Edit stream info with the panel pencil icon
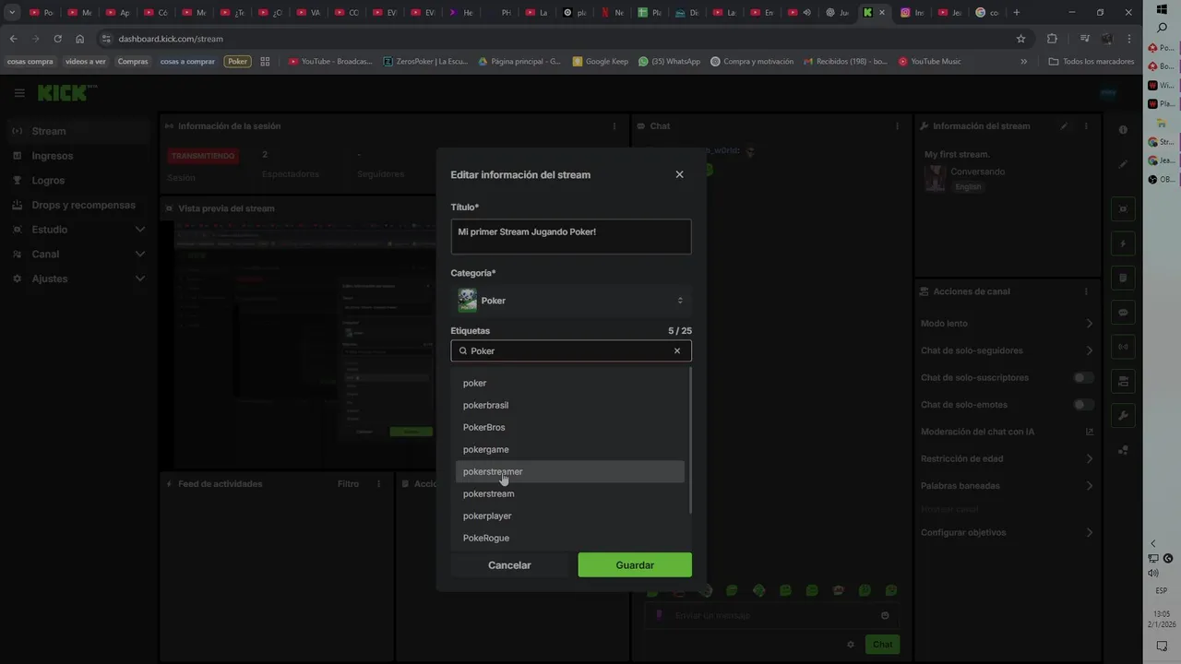 pyautogui.click(x=1064, y=126)
